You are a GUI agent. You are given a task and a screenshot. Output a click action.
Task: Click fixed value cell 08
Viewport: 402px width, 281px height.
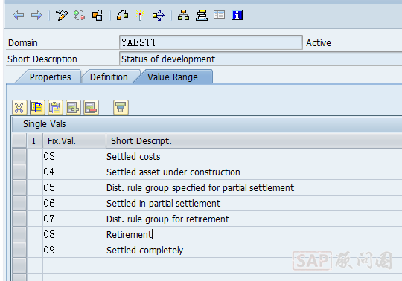pos(74,234)
